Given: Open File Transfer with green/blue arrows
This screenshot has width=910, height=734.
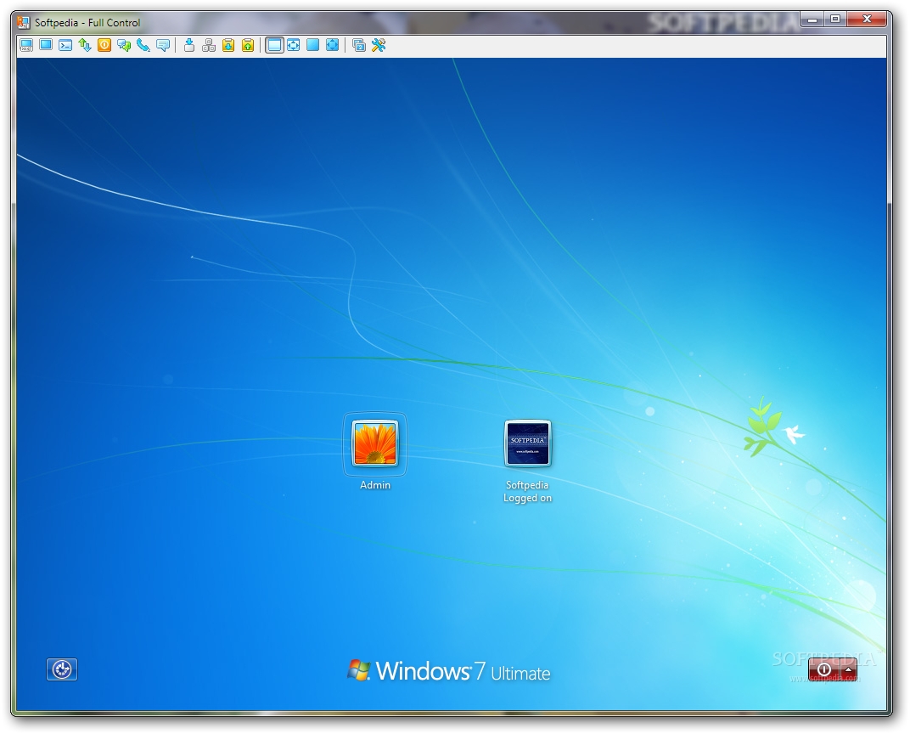Looking at the screenshot, I should (x=85, y=45).
